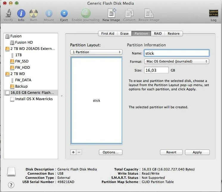Click the Verify microscope icon

coord(8,13)
